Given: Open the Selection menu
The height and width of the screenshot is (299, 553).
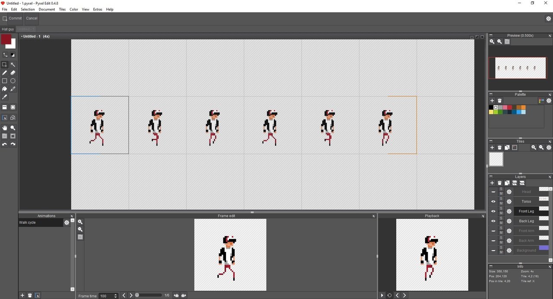Looking at the screenshot, I should [28, 9].
